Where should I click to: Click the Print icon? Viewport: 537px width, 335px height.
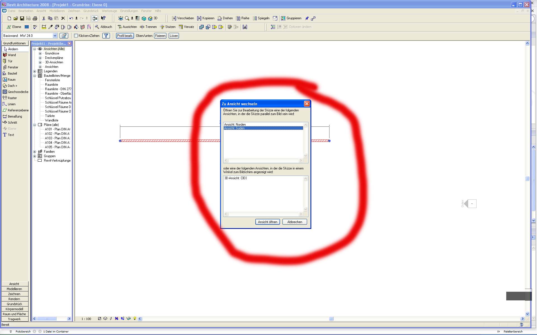[35, 18]
